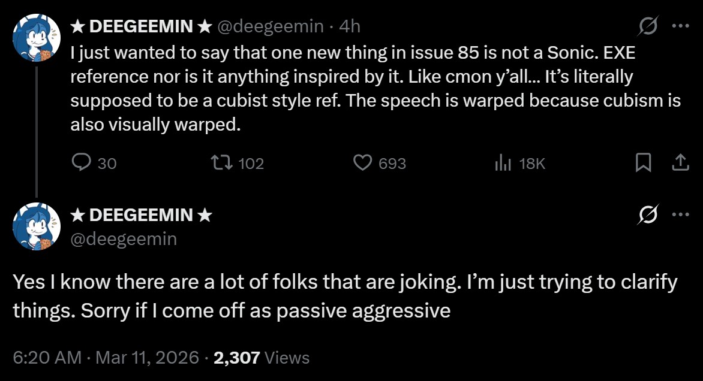703x381 pixels.
Task: Open the 6:20 AM Mar 11, 2026 timestamp
Action: point(106,358)
